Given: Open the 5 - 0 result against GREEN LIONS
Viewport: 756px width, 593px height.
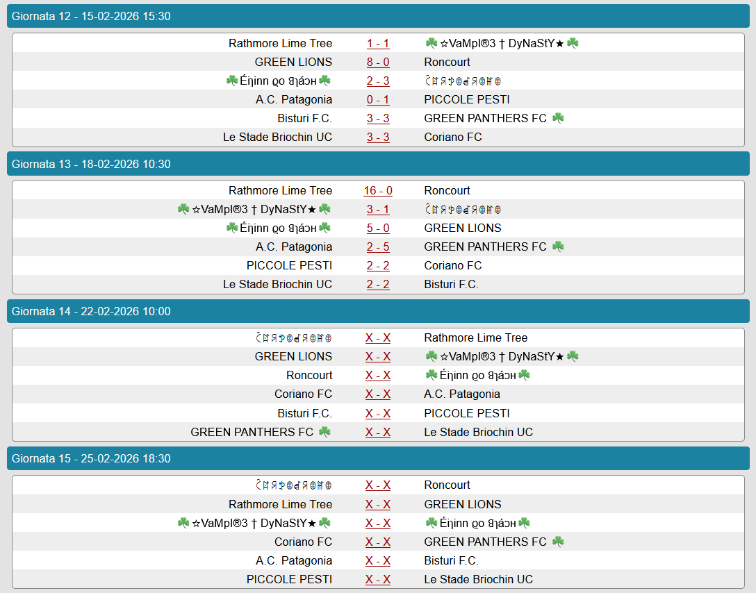Looking at the screenshot, I should [x=378, y=228].
